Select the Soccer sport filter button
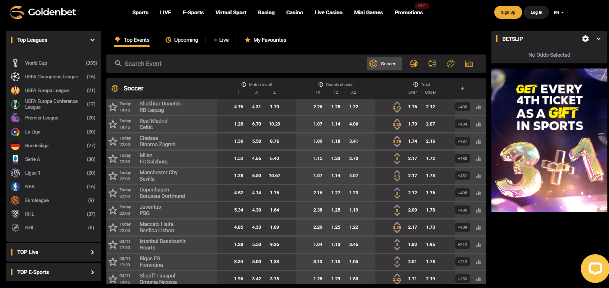The image size is (609, 288). pyautogui.click(x=384, y=64)
